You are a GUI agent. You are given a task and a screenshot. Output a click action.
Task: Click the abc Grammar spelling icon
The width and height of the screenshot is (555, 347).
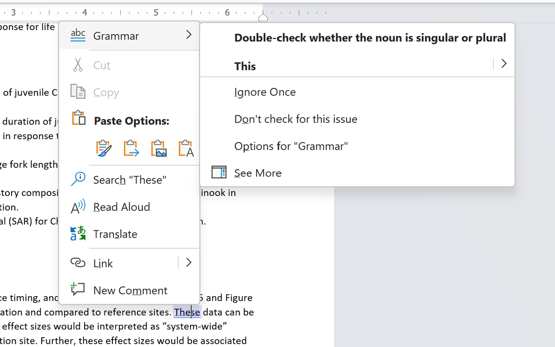pyautogui.click(x=78, y=36)
